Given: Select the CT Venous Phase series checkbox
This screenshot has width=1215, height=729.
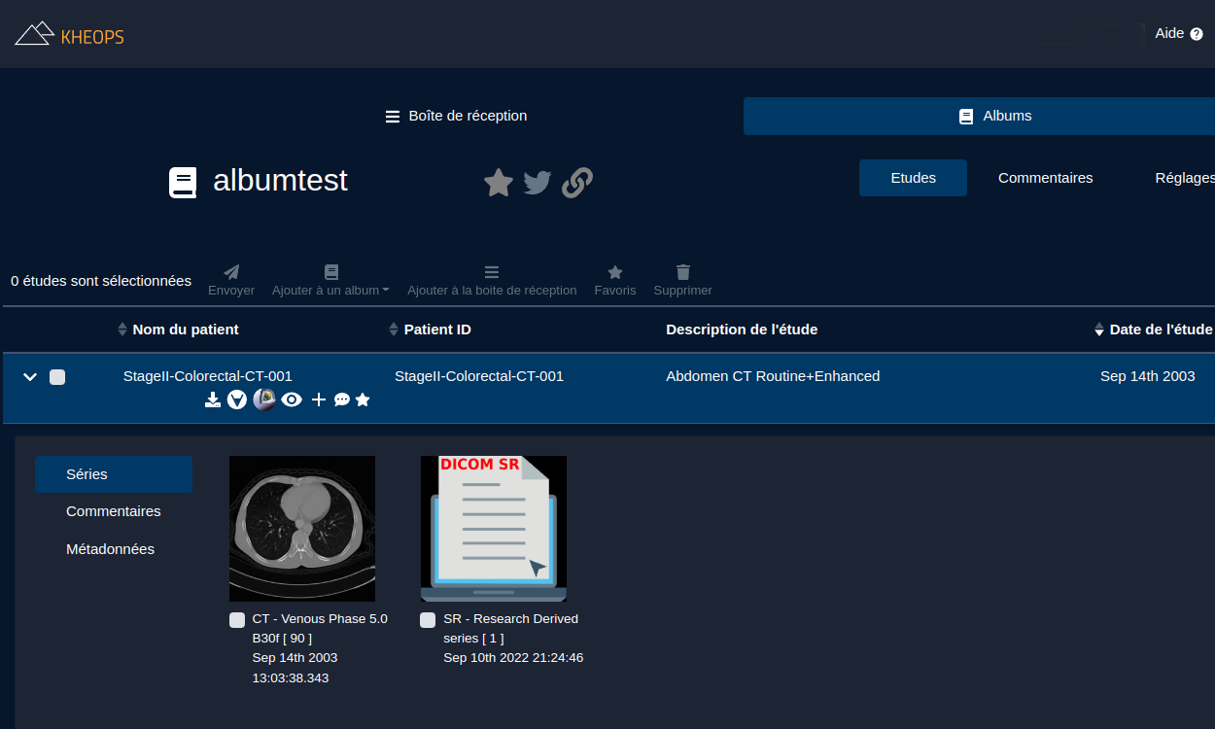Looking at the screenshot, I should coord(237,620).
